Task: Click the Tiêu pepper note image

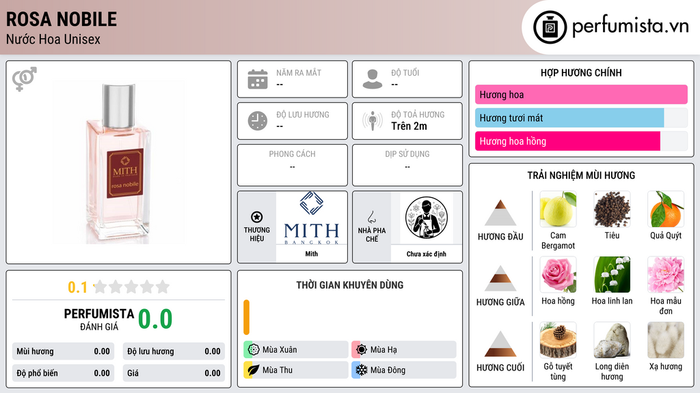Action: coord(612,209)
